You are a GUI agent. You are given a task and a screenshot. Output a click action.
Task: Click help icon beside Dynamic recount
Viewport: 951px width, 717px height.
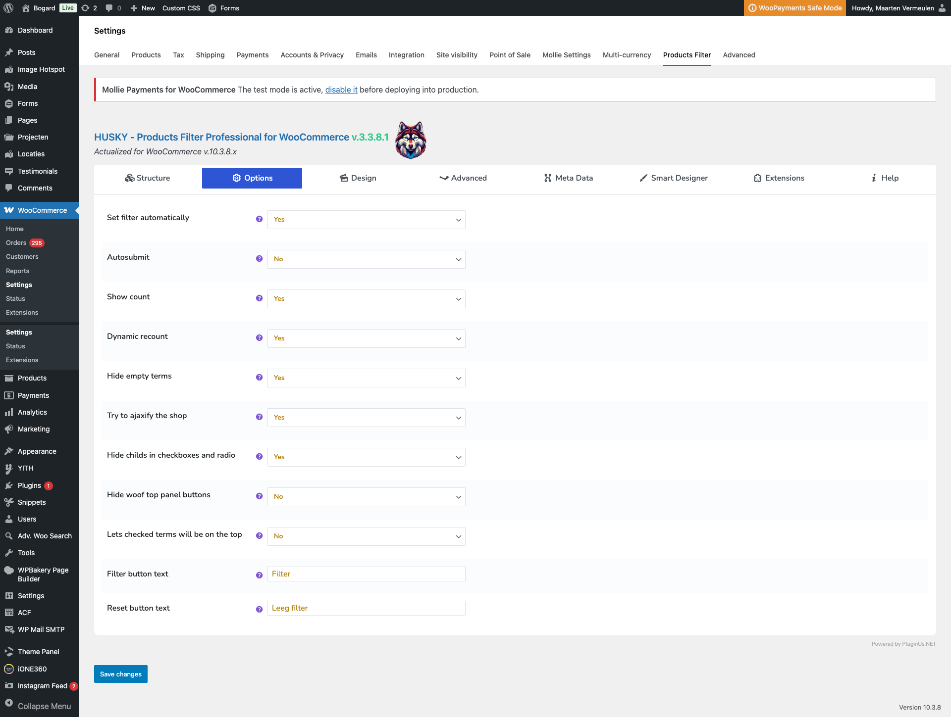click(259, 338)
